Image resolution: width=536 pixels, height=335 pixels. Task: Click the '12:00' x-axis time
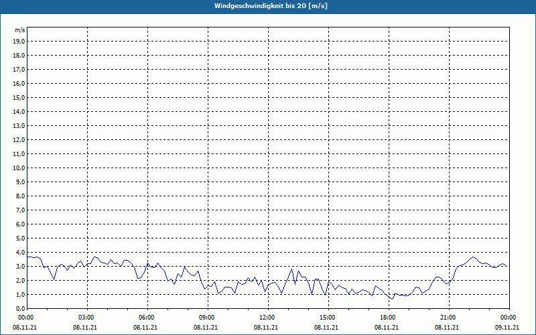[267, 318]
